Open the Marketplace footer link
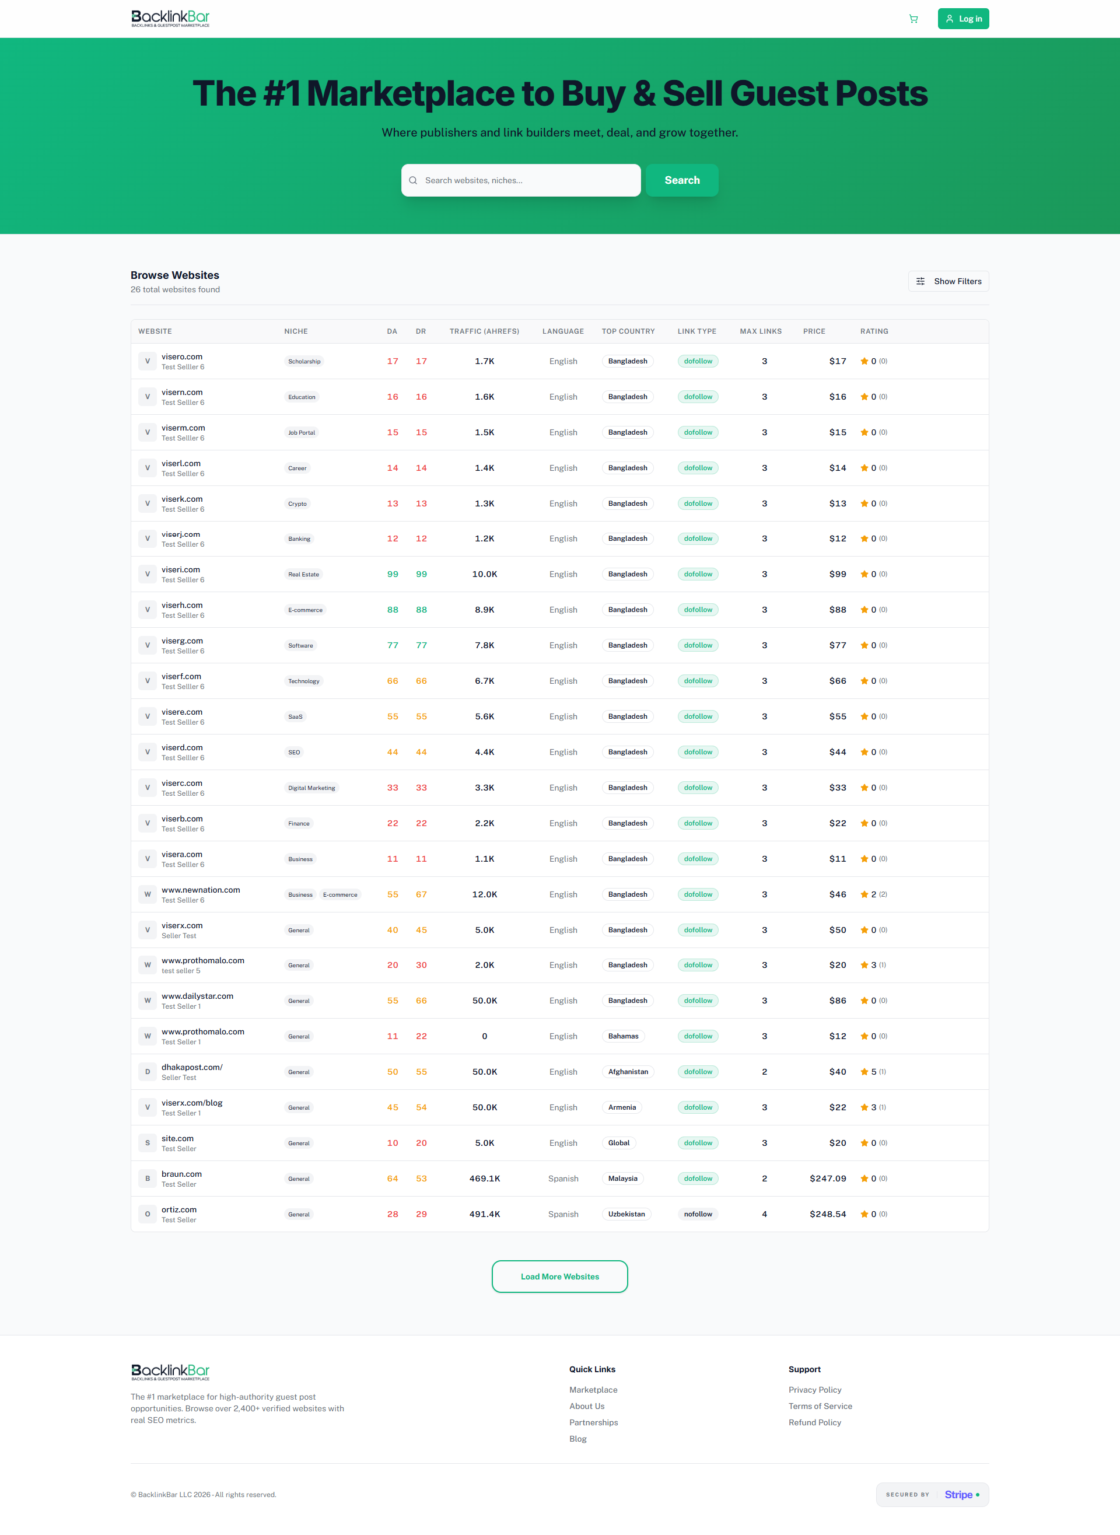The width and height of the screenshot is (1120, 1535). [x=593, y=1390]
